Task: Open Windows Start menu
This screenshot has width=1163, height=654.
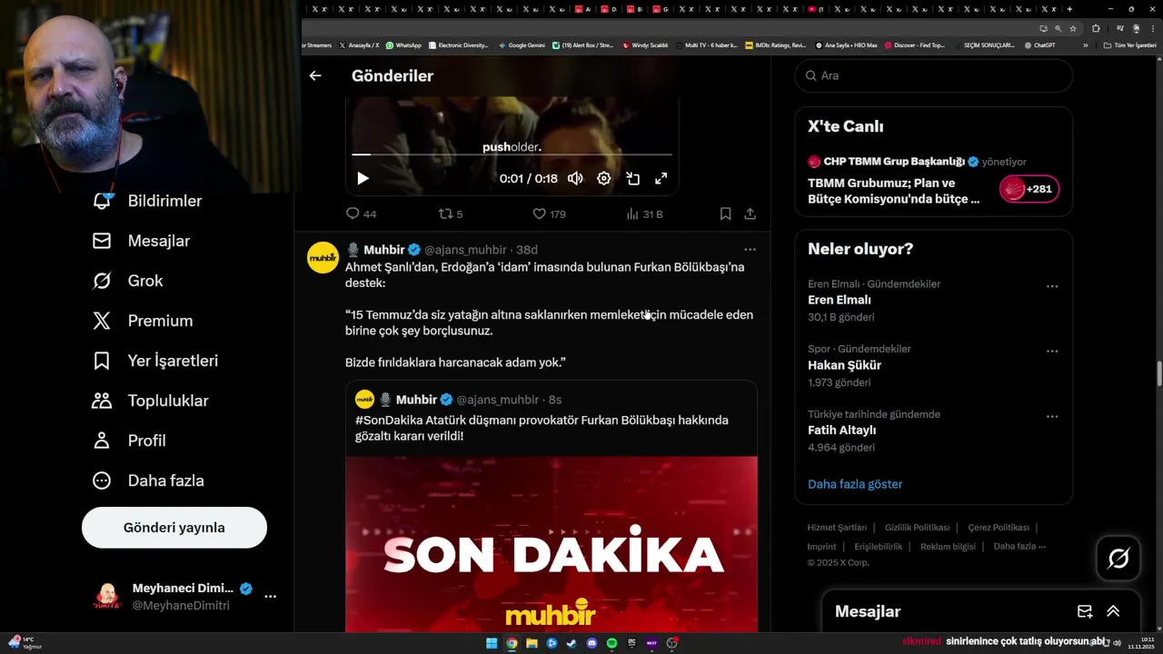Action: click(x=492, y=643)
